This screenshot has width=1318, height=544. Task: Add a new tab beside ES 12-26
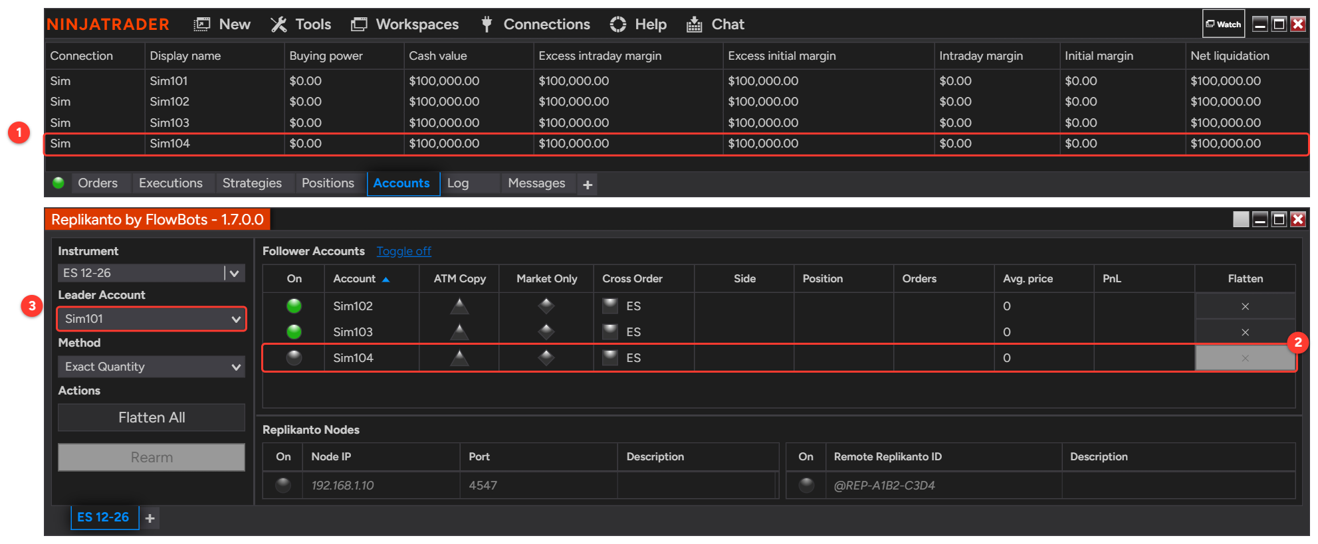150,519
